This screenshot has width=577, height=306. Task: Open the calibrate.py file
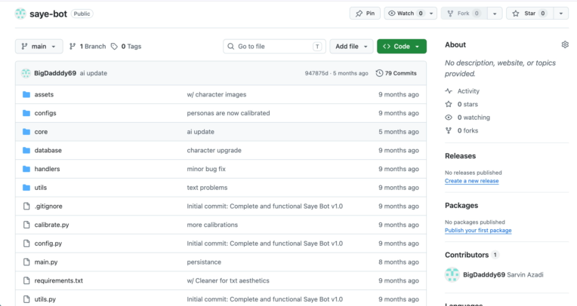51,225
